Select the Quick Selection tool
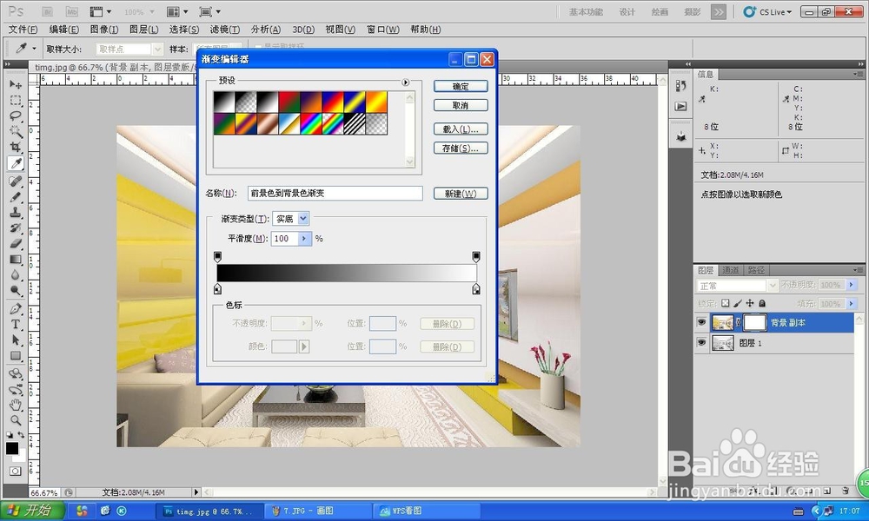This screenshot has height=521, width=869. click(x=16, y=131)
